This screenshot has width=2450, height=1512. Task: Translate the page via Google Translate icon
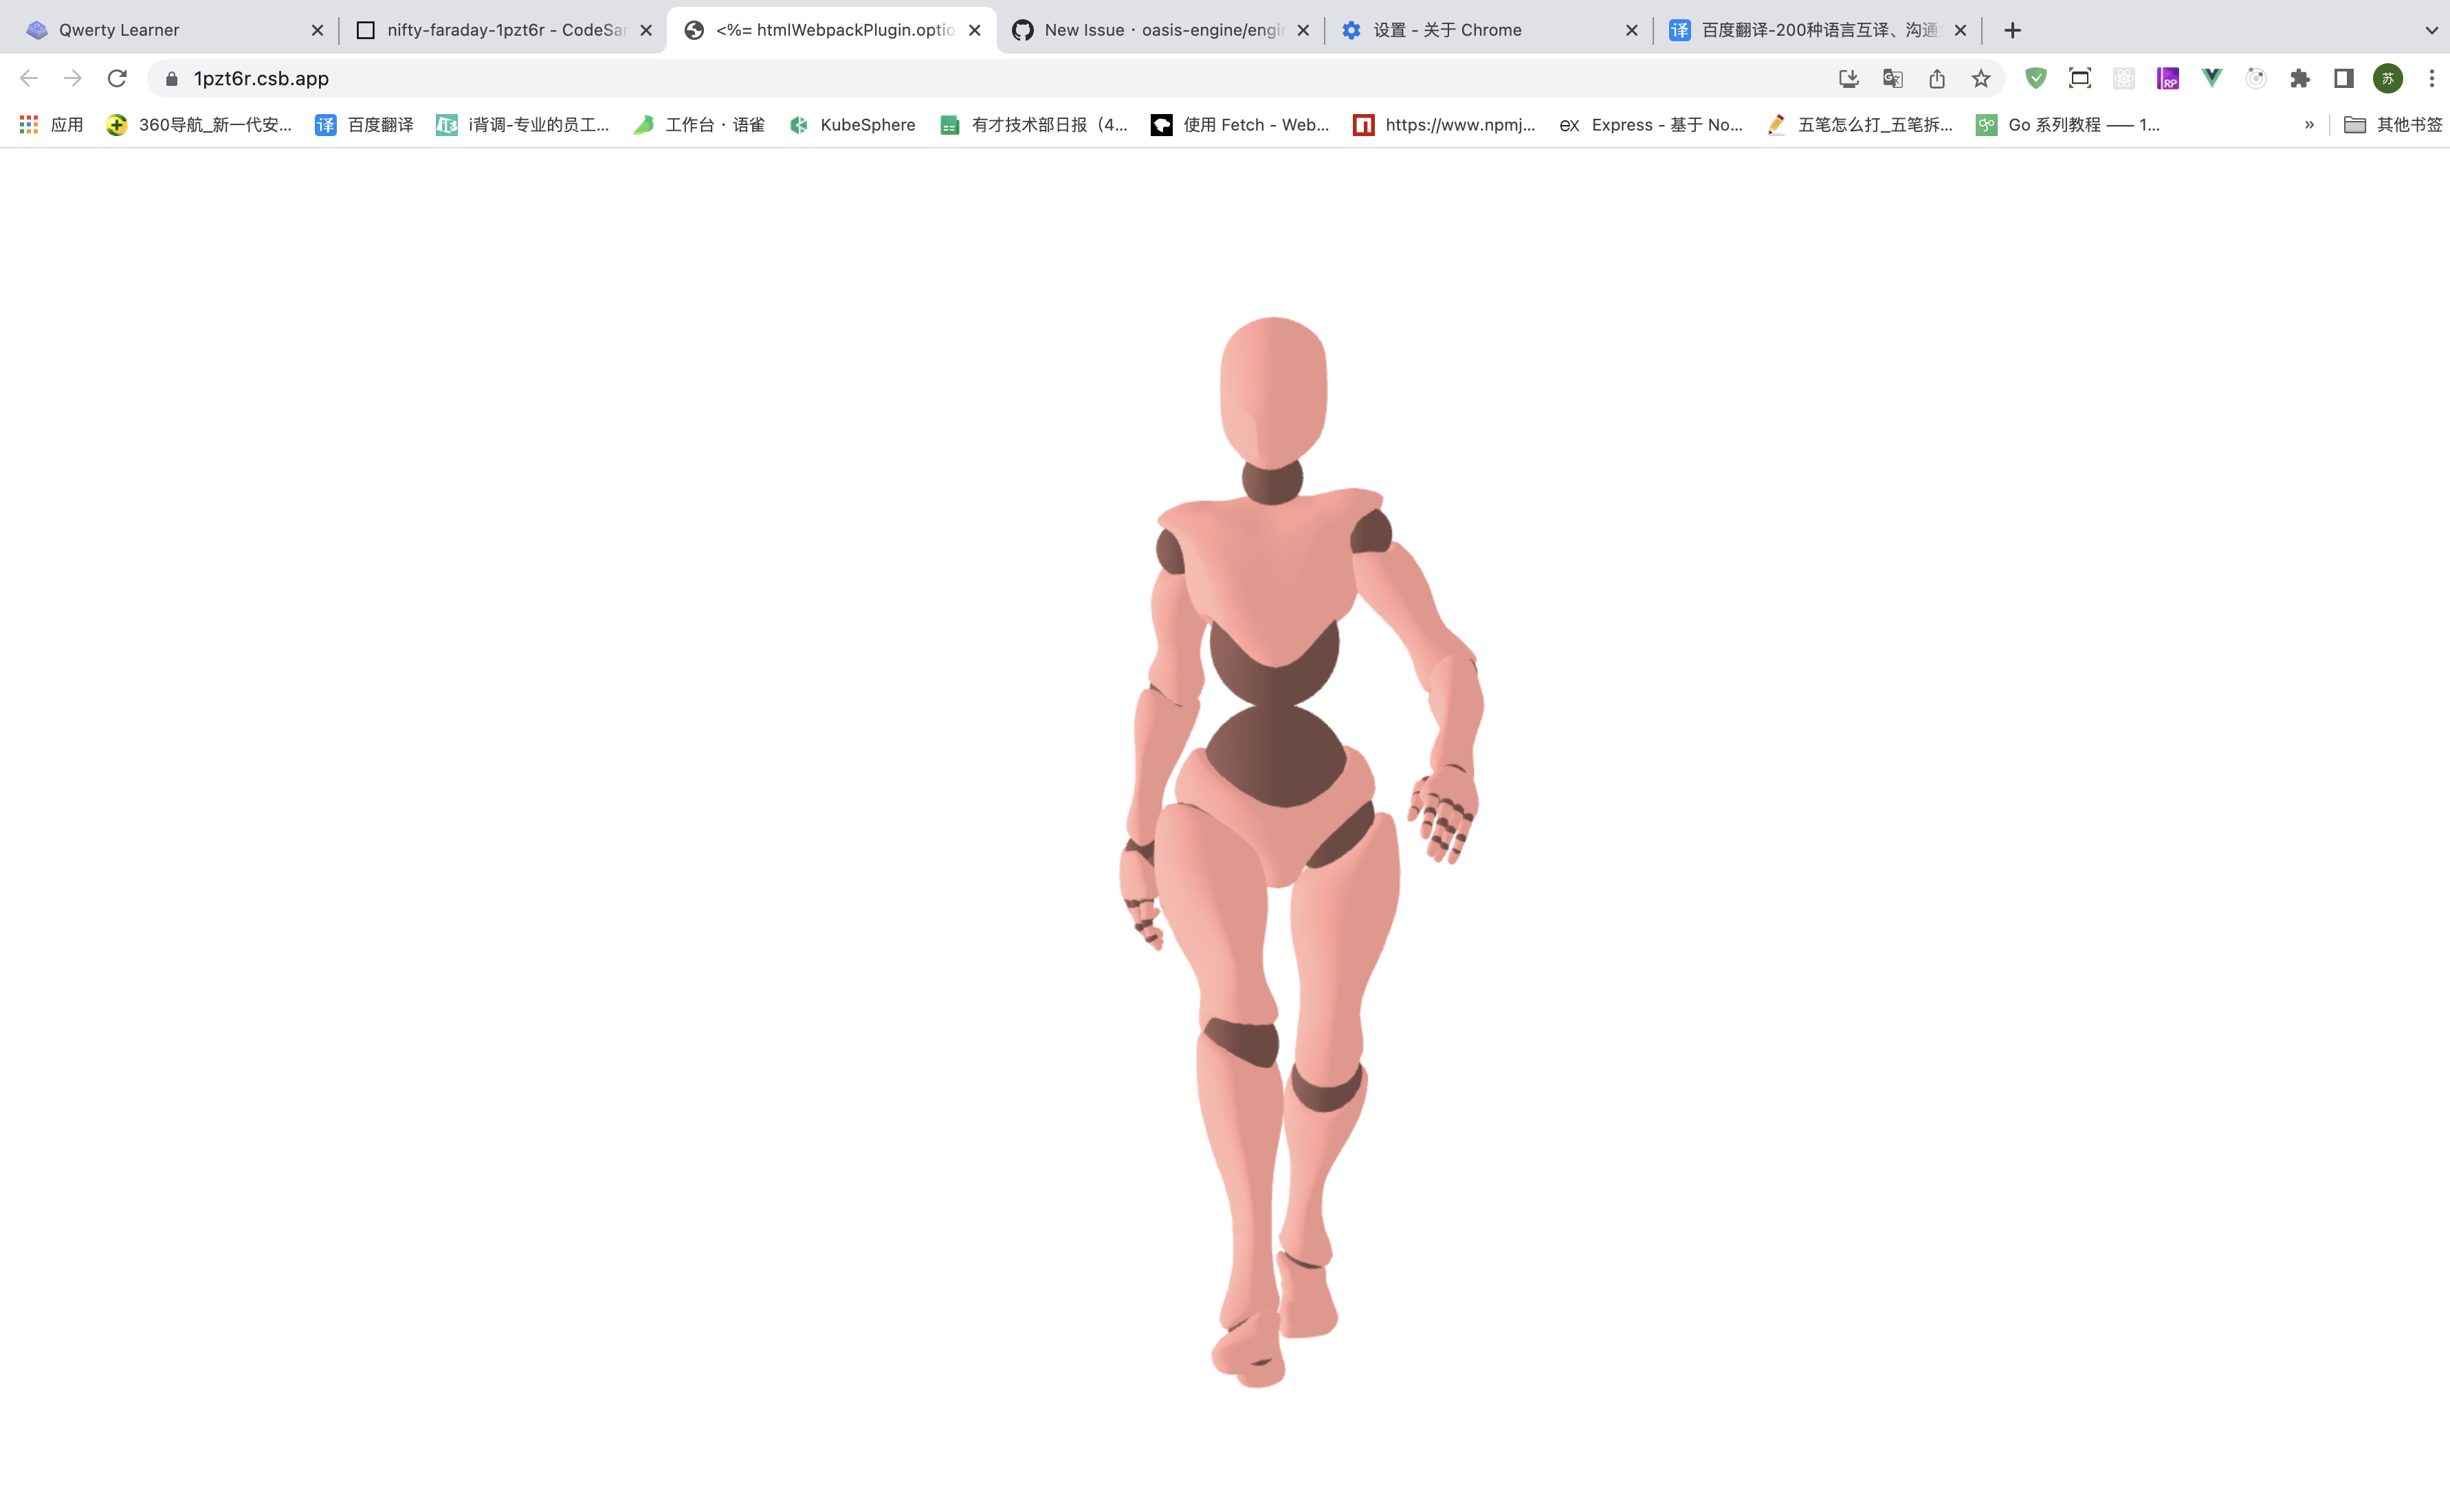click(x=1892, y=78)
